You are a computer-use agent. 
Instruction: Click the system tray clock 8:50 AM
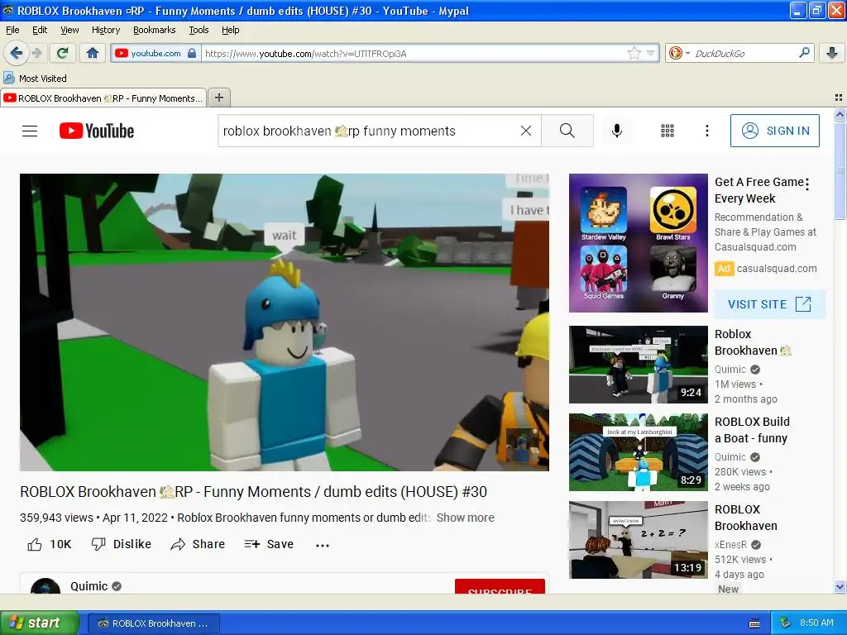tap(816, 623)
